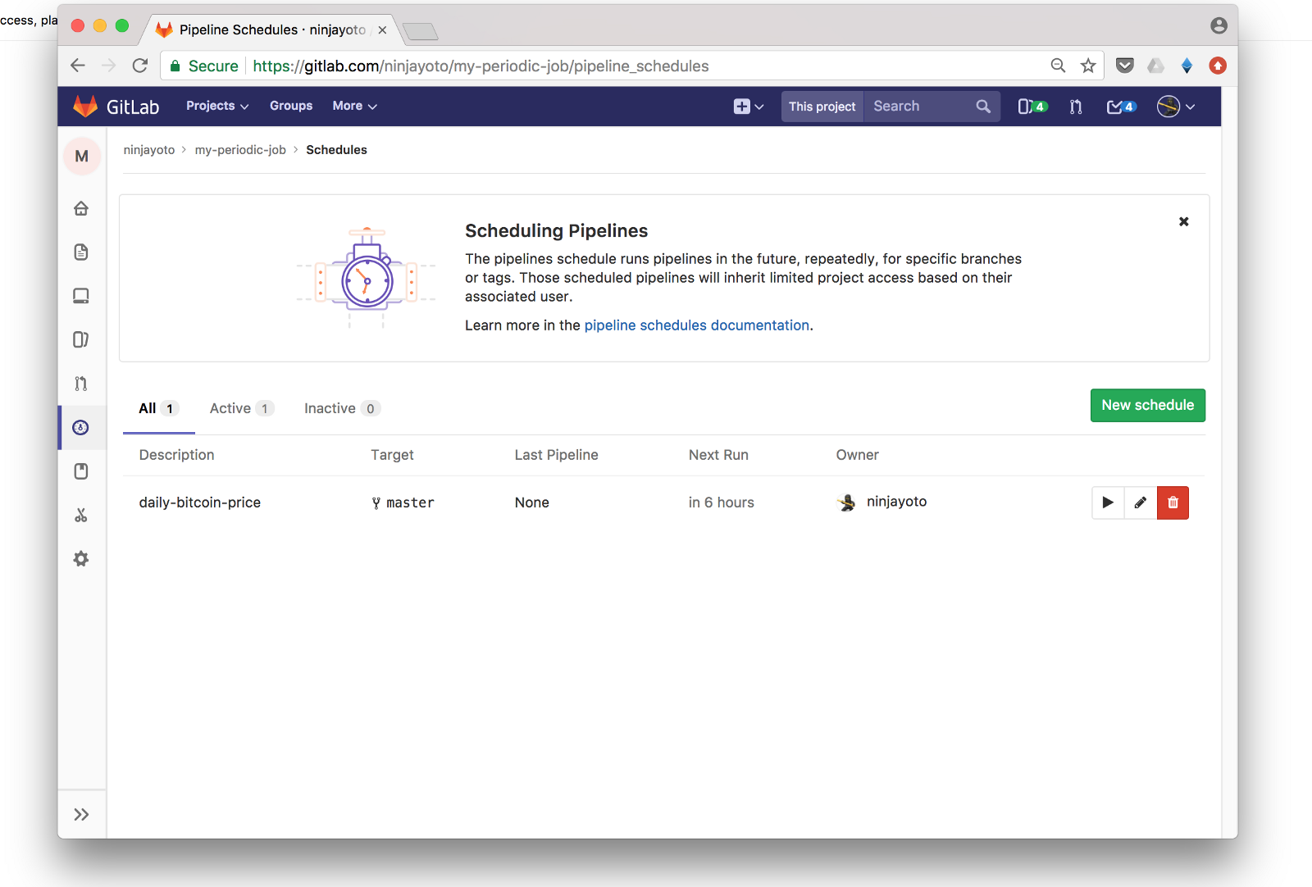Switch to the Inactive schedules tab
The image size is (1312, 887).
pyautogui.click(x=341, y=408)
